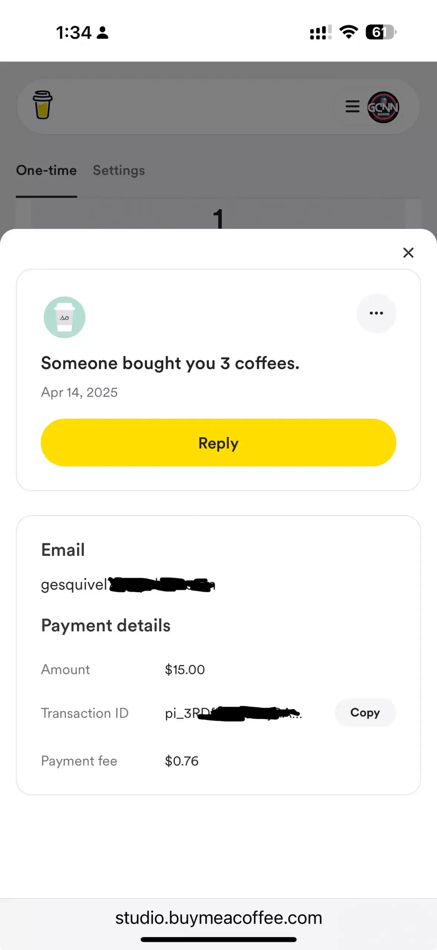The image size is (437, 950).
Task: Tap the Buy Me a Coffee cup logo
Action: (x=43, y=105)
